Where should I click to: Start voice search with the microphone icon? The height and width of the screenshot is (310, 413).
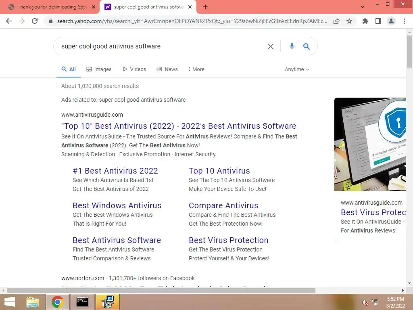(x=292, y=46)
